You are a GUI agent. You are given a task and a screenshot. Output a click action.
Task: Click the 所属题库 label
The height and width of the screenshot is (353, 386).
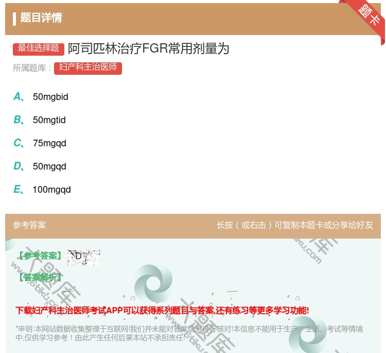click(x=32, y=68)
